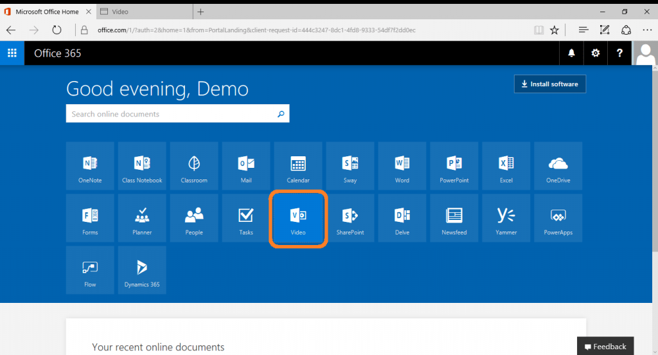Open the Planner app tile

coord(142,218)
